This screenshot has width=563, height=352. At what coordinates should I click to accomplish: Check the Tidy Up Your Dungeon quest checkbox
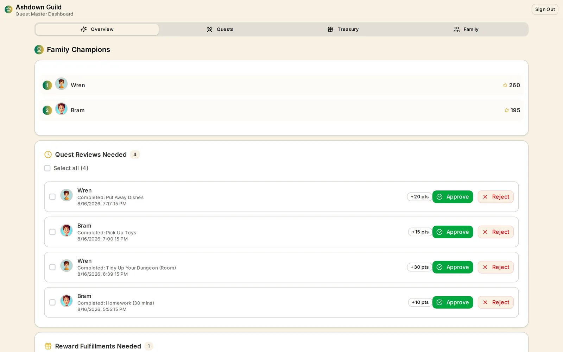(x=52, y=267)
